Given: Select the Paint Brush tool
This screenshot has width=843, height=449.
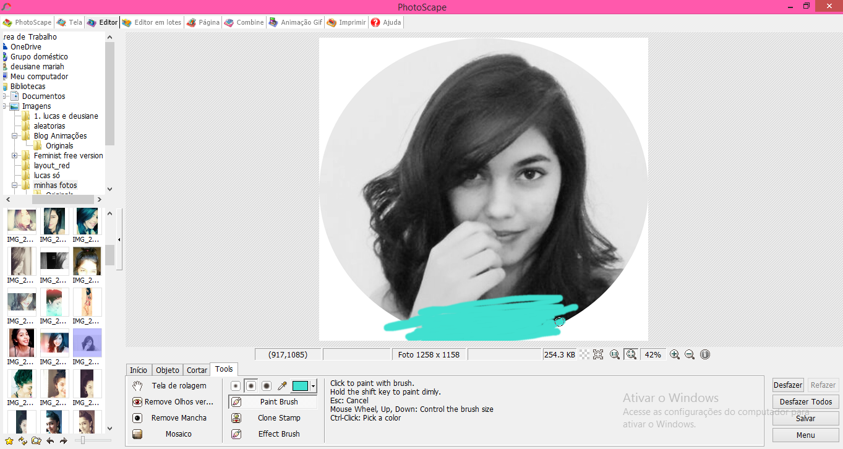Looking at the screenshot, I should [273, 402].
